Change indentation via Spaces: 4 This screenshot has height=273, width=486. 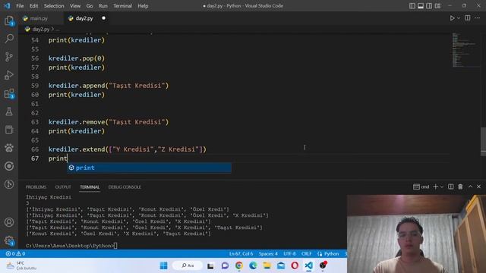point(268,254)
